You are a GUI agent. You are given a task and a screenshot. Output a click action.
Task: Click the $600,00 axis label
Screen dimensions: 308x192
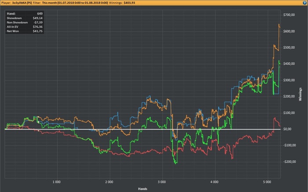point(289,31)
